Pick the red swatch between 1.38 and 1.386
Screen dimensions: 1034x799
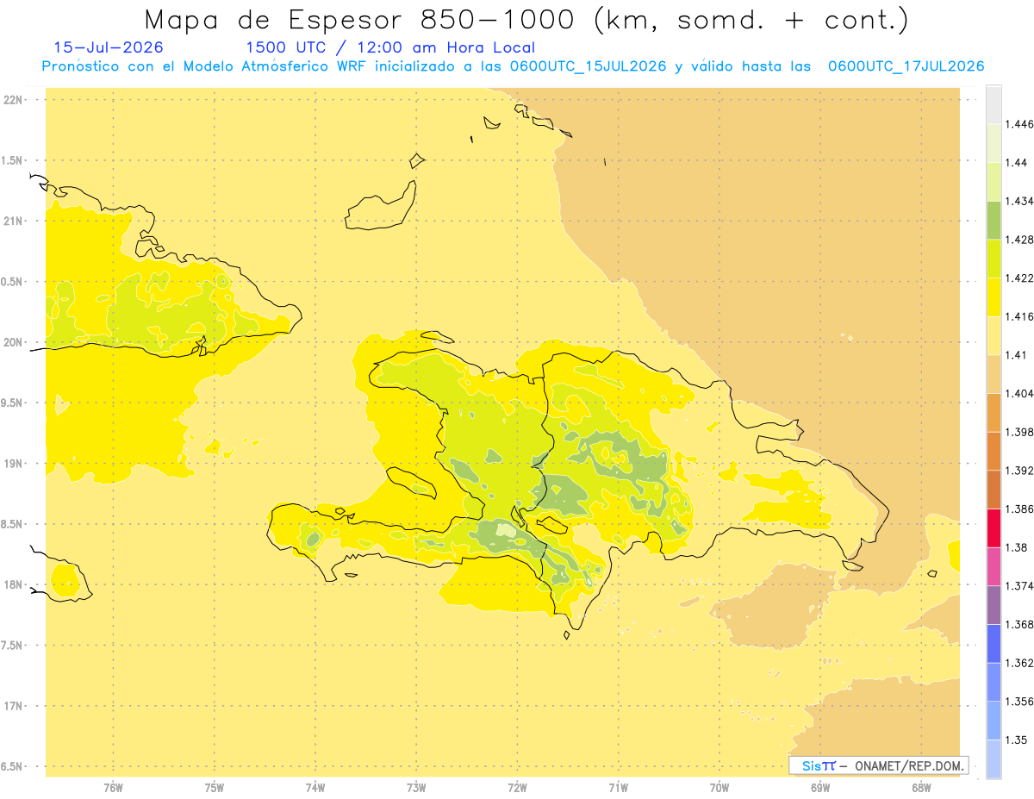click(994, 528)
